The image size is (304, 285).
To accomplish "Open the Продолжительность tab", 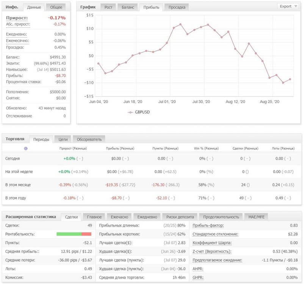I will click(x=221, y=217).
